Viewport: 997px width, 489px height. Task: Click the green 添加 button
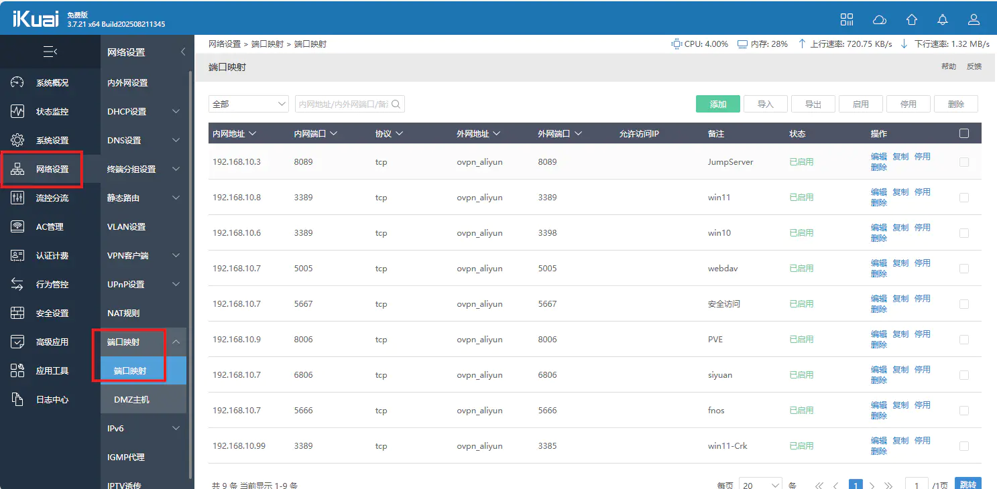pyautogui.click(x=717, y=104)
